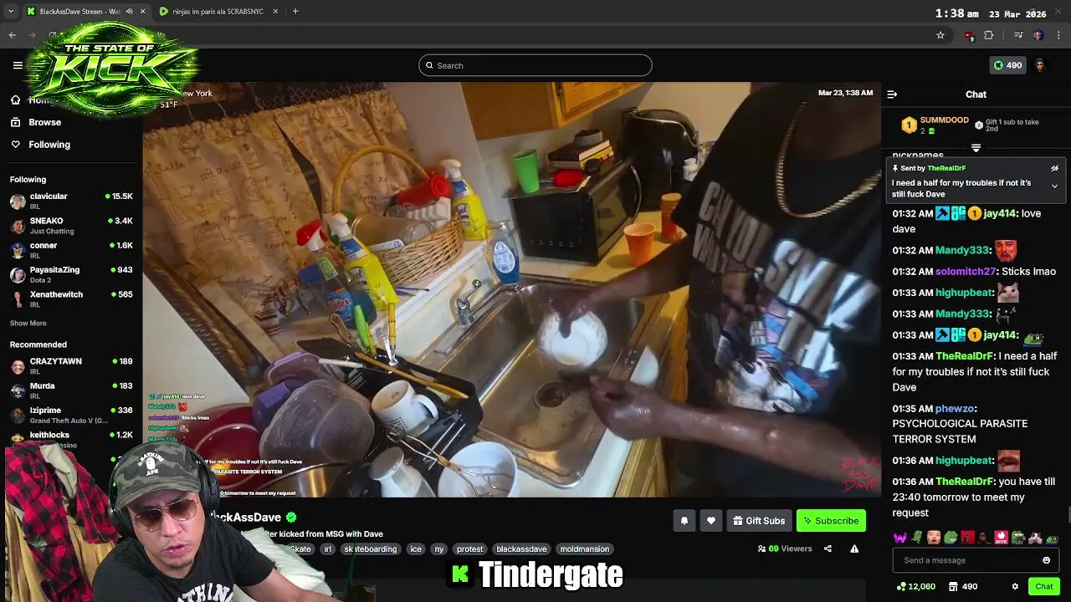Click the green Subscribe button
Screen dimensions: 1071x602
(831, 521)
